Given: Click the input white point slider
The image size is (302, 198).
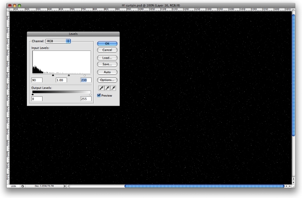Looking at the screenshot, I should 85,75.
